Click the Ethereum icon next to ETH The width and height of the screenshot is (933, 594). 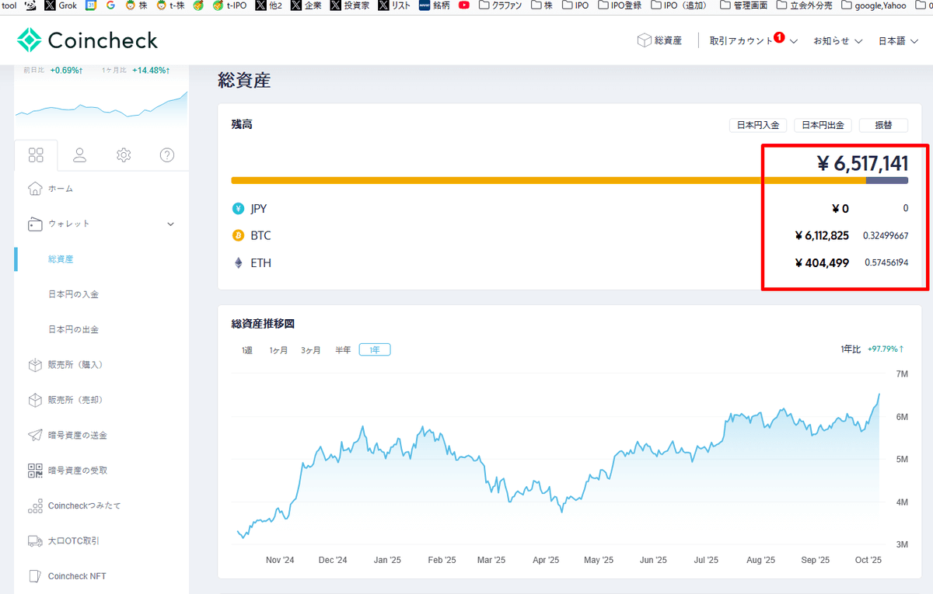238,262
